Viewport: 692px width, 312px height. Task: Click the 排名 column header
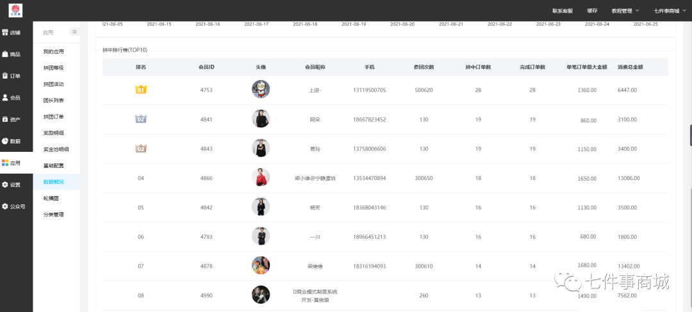pyautogui.click(x=141, y=67)
